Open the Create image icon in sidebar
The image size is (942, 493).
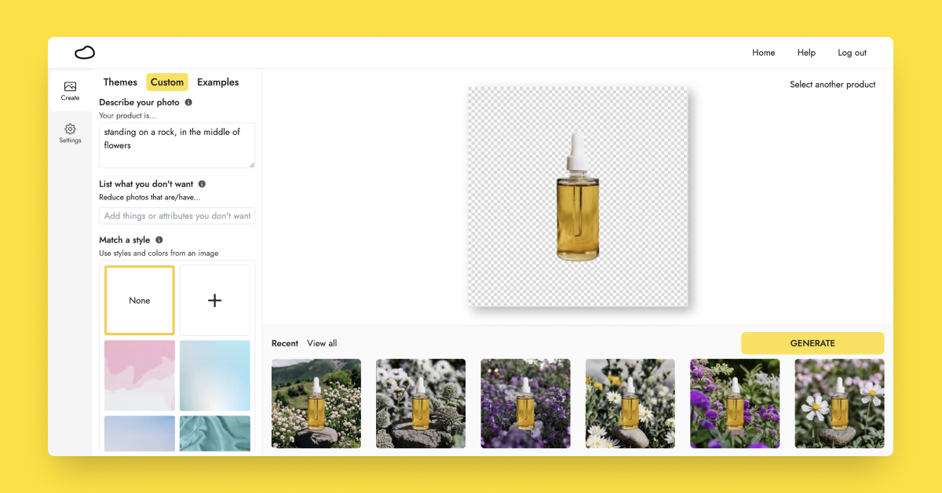point(70,86)
